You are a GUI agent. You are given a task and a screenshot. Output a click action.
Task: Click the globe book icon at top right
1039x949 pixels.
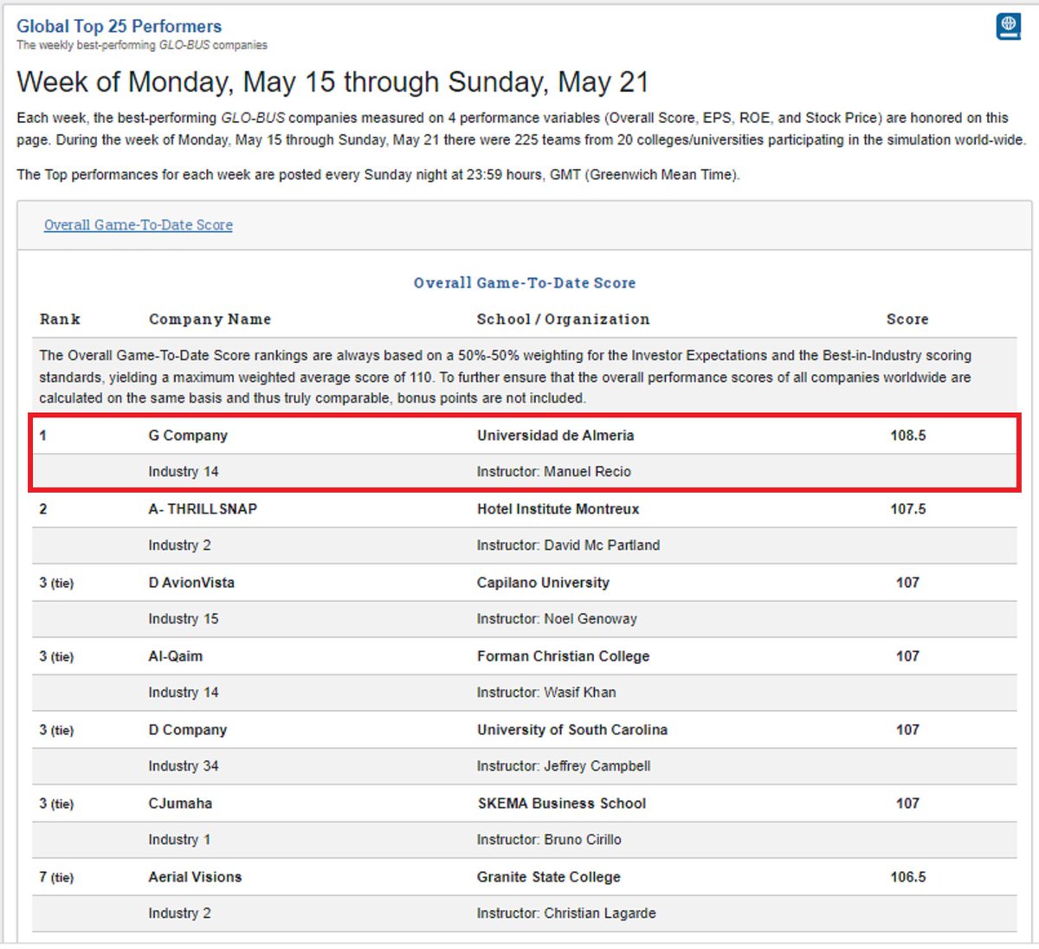pos(1008,26)
